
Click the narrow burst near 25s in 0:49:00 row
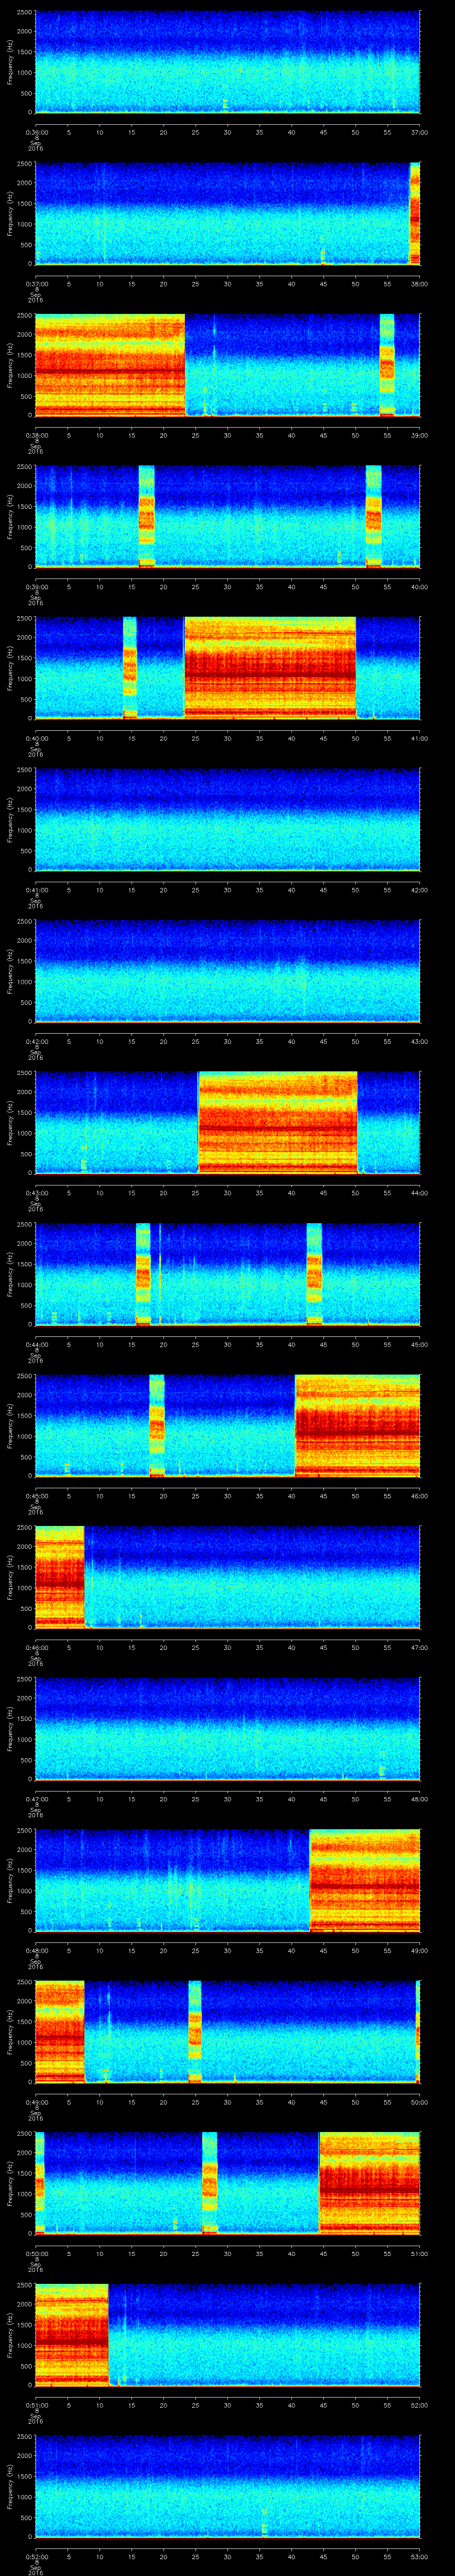coord(194,2031)
